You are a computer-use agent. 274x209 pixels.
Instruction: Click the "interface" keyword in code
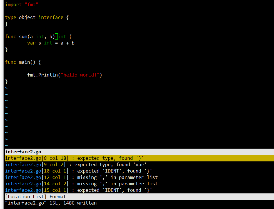click(x=51, y=17)
